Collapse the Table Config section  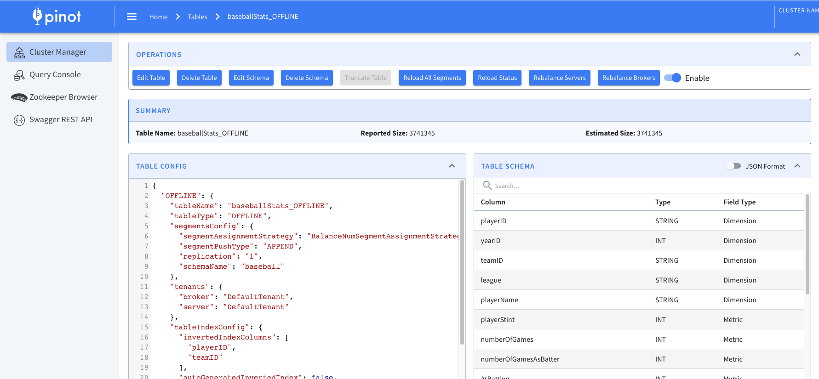tap(452, 166)
